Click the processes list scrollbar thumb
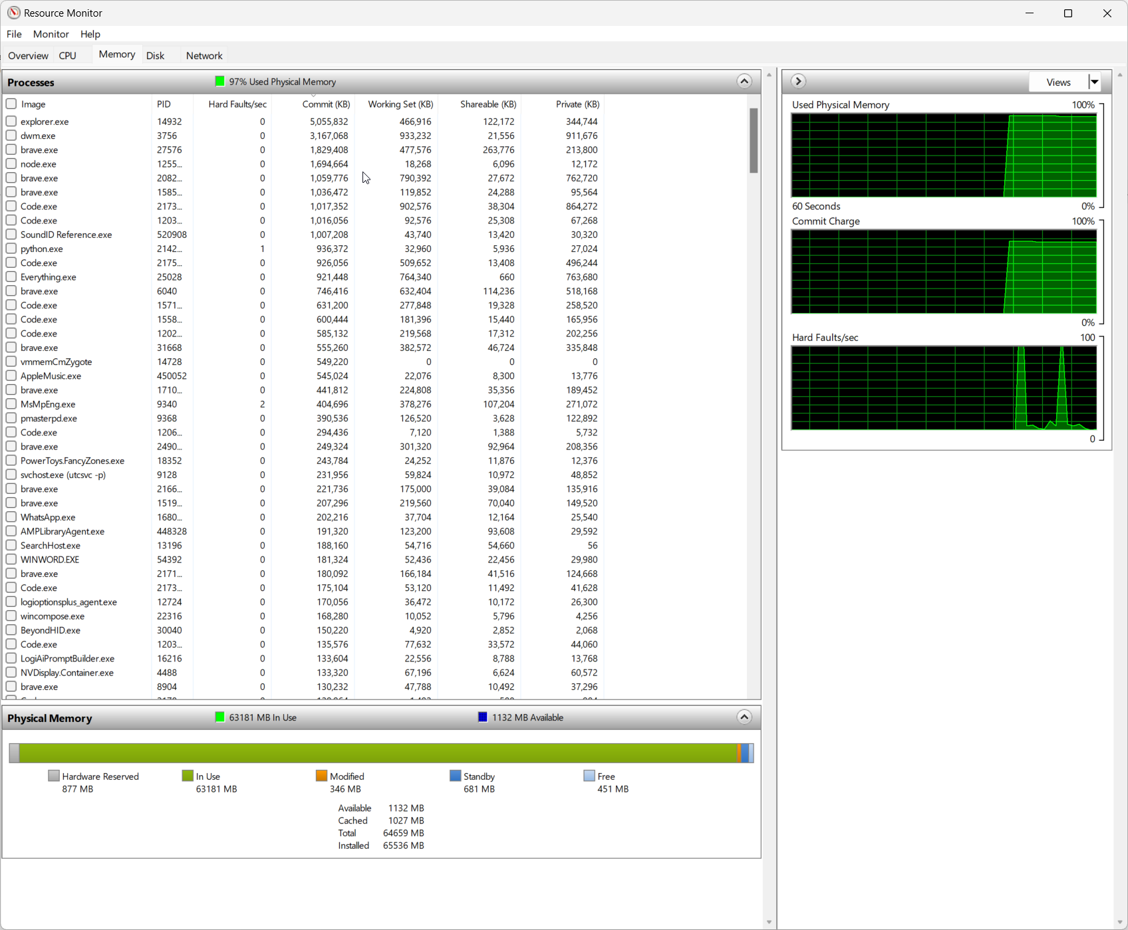 pos(754,140)
